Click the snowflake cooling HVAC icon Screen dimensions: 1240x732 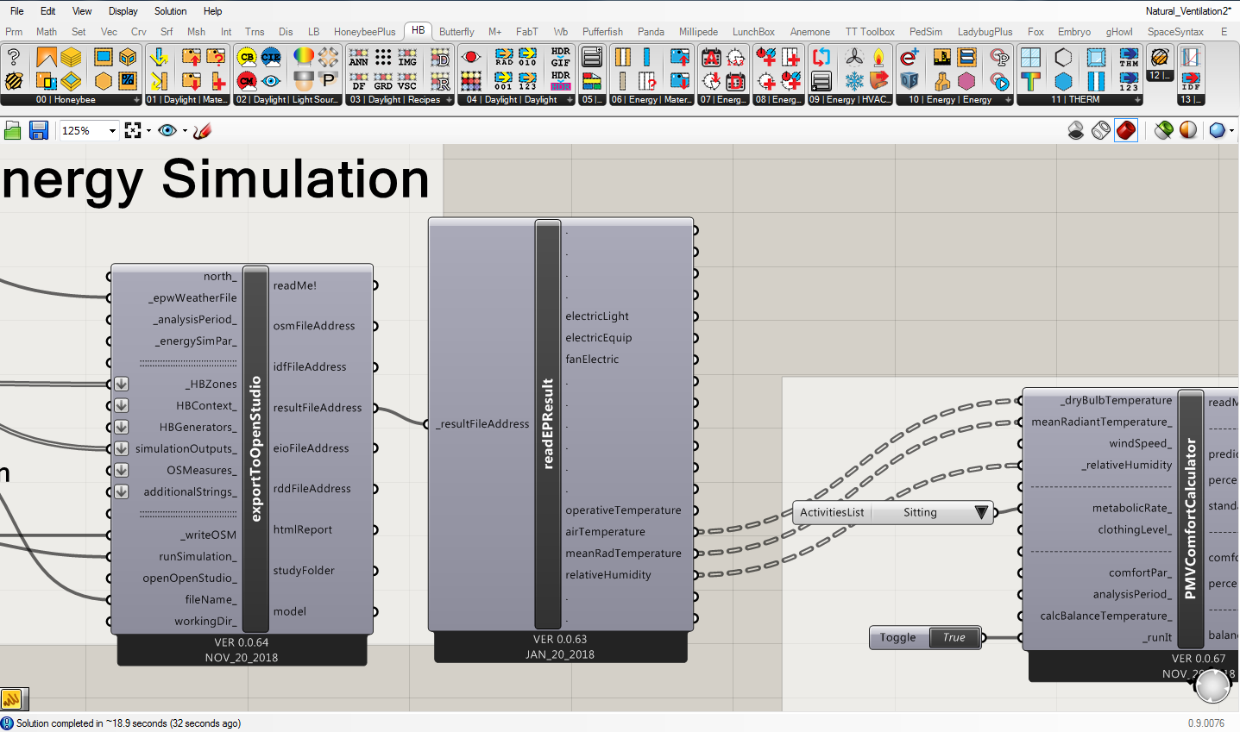click(x=854, y=81)
